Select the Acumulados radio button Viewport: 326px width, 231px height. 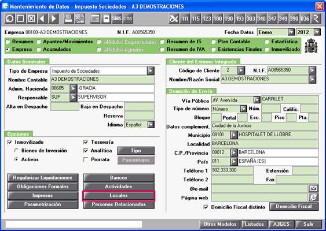click(39, 50)
